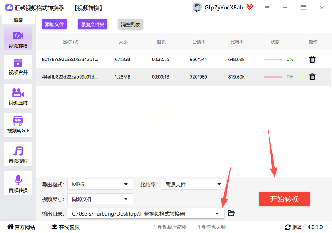The height and width of the screenshot is (233, 332).
Task: Open the 视频合并 sidebar tool
Action: [18, 67]
